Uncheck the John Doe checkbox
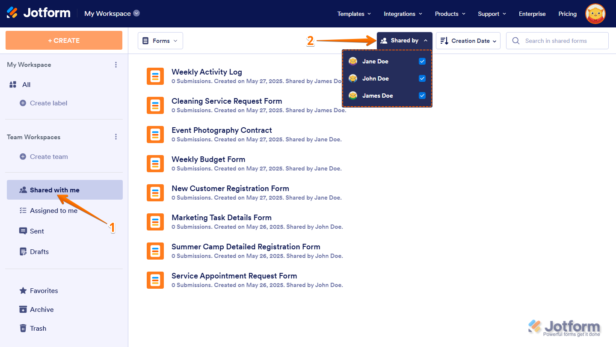The image size is (616, 347). coord(422,78)
